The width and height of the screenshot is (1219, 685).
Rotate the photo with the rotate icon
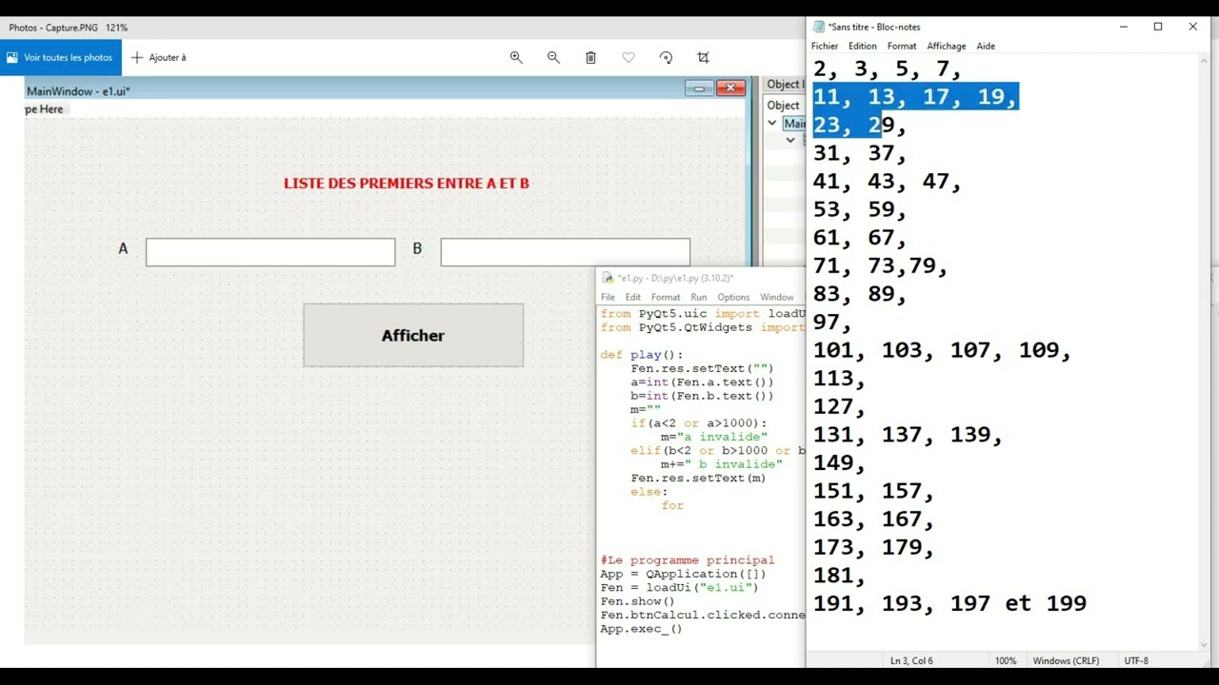[x=666, y=57]
